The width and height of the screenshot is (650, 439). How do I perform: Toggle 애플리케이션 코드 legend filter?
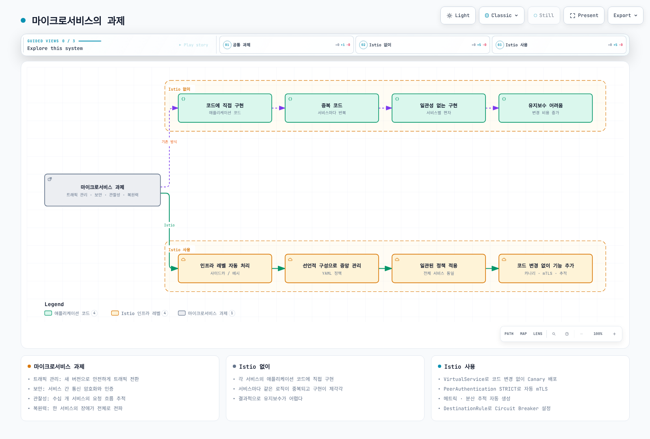coord(71,313)
